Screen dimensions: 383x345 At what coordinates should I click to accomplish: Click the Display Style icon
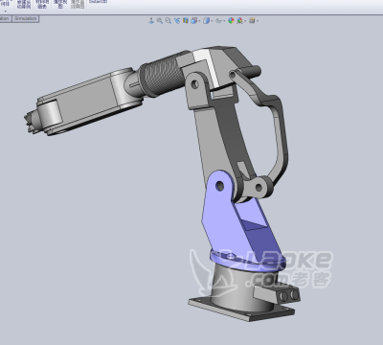[x=207, y=21]
